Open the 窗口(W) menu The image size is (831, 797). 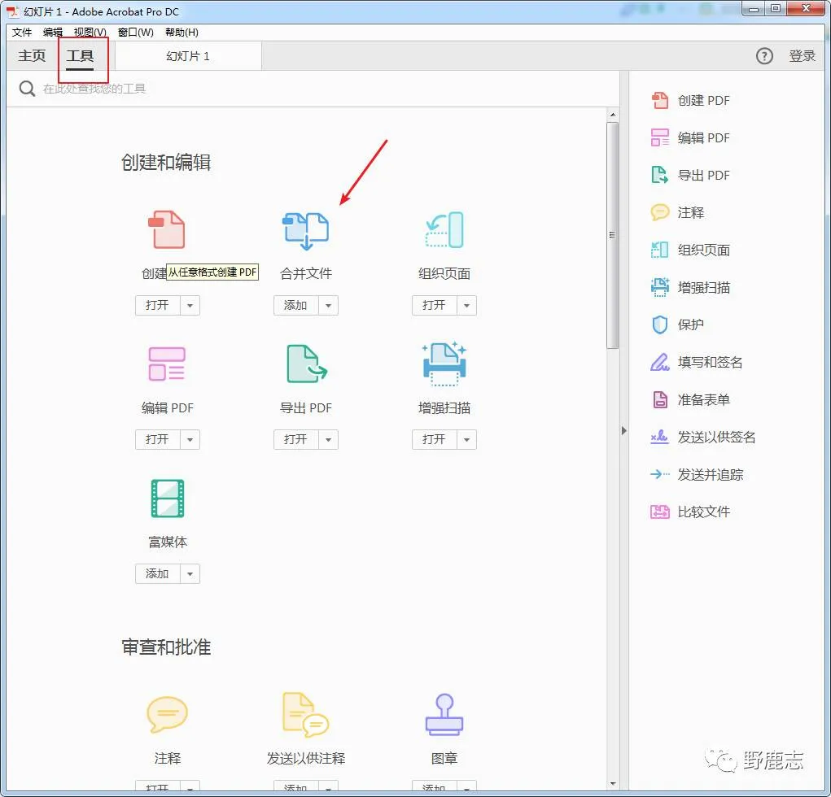coord(136,33)
